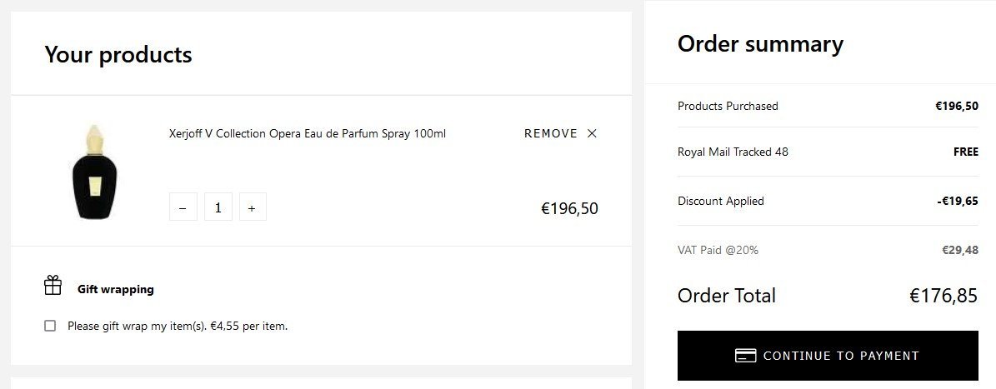Image resolution: width=996 pixels, height=389 pixels.
Task: Enable the gift wrap checkbox
Action: pyautogui.click(x=50, y=326)
